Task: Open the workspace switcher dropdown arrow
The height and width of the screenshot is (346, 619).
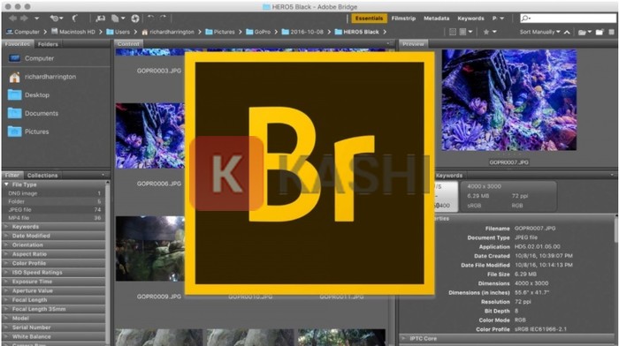Action: [501, 19]
